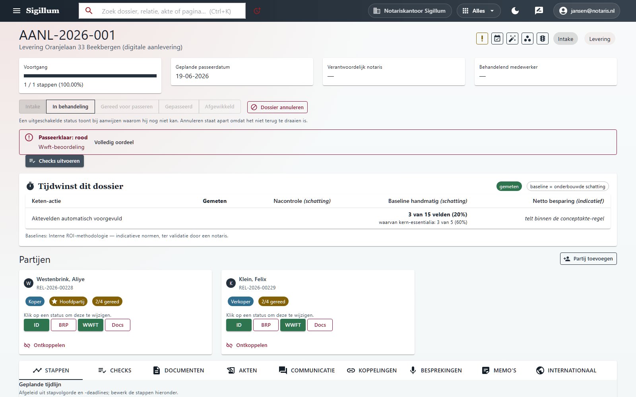Click the magic wand icon button
Screen dimensions: 636x397
tap(512, 39)
